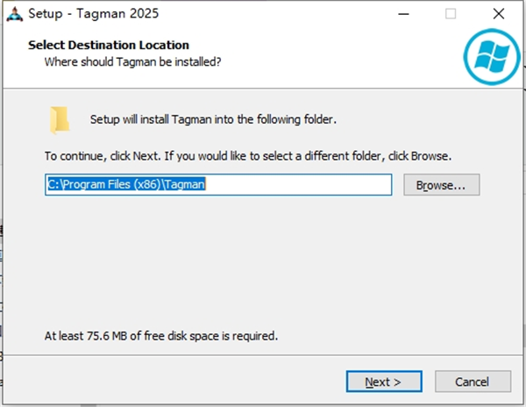Click blank gray area of the wizard page

click(x=263, y=263)
